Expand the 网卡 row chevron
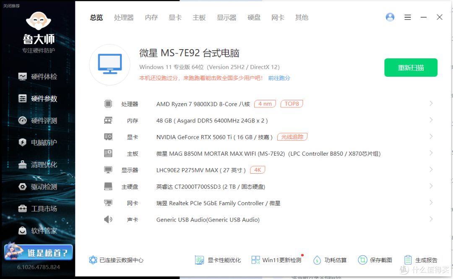This screenshot has height=279, width=453. tap(431, 203)
